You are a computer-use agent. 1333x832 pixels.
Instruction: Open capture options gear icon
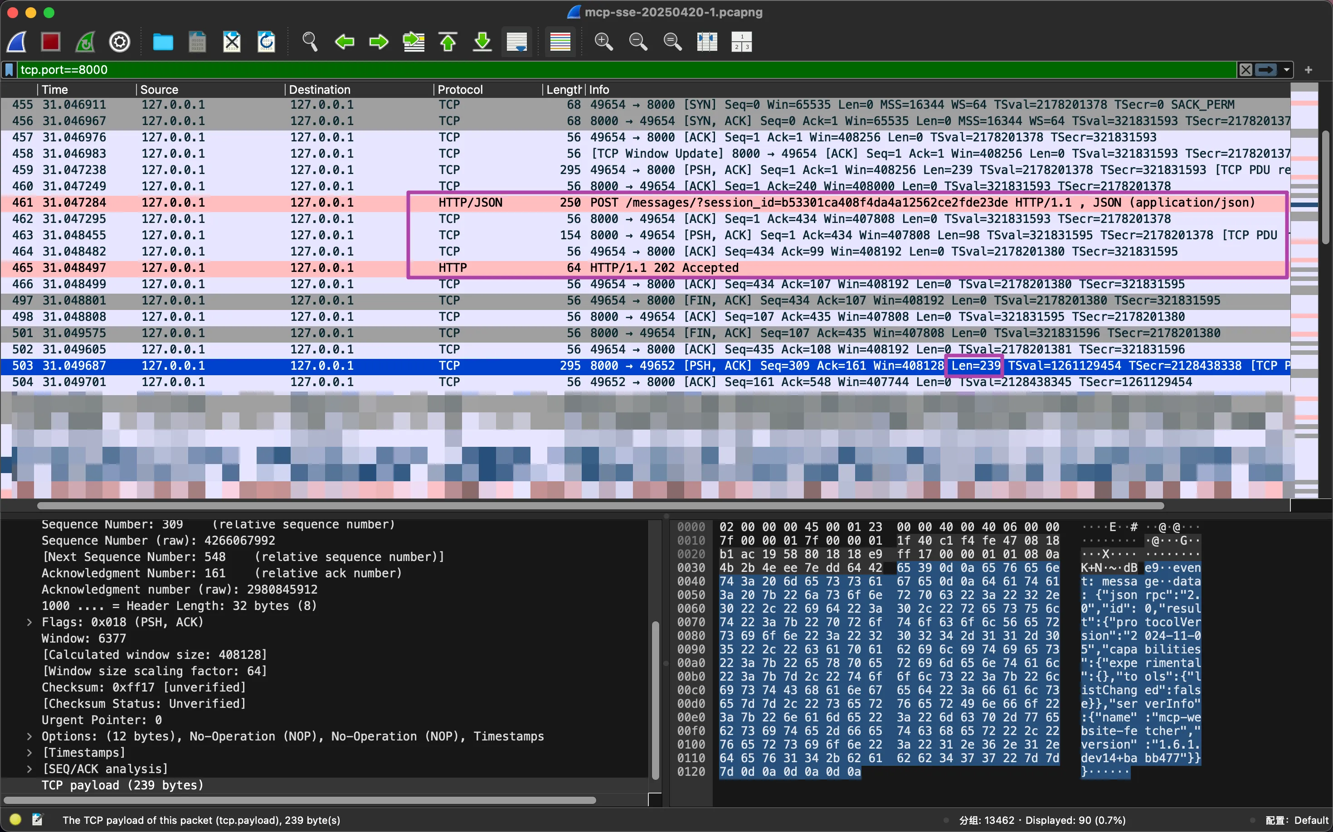click(120, 42)
